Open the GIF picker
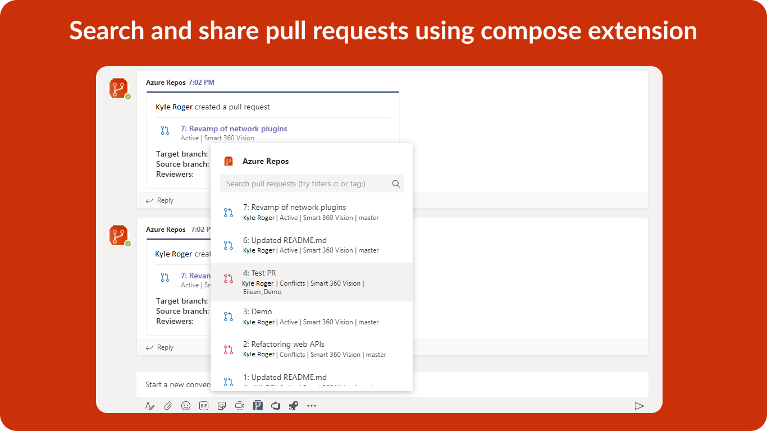 pyautogui.click(x=204, y=406)
